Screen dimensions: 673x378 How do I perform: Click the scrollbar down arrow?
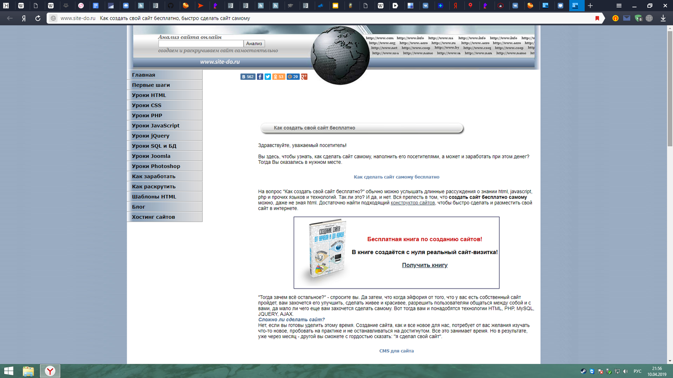(x=670, y=361)
